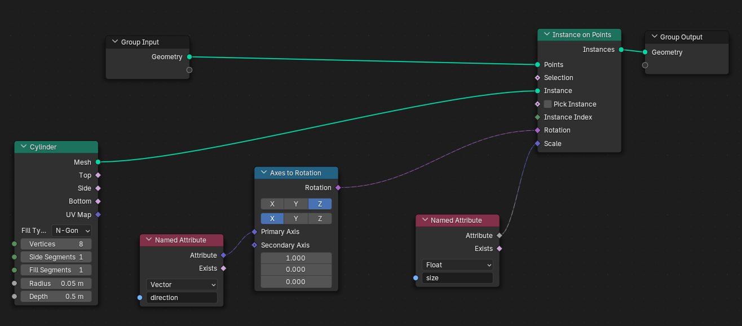This screenshot has width=742, height=326.
Task: Click the Scale input socket on Instance on Points
Action: [537, 144]
